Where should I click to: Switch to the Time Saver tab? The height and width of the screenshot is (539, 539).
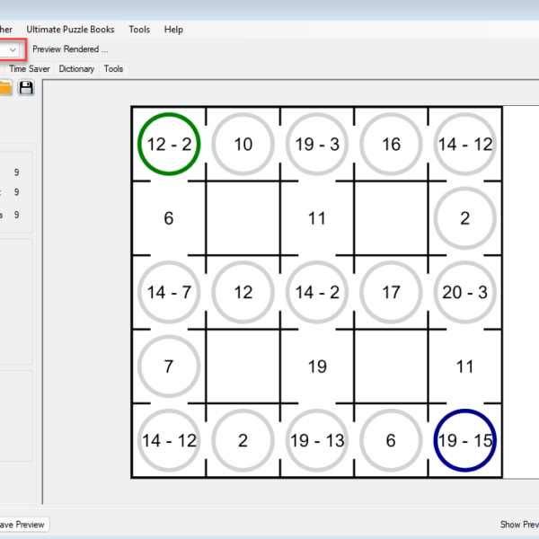[30, 68]
